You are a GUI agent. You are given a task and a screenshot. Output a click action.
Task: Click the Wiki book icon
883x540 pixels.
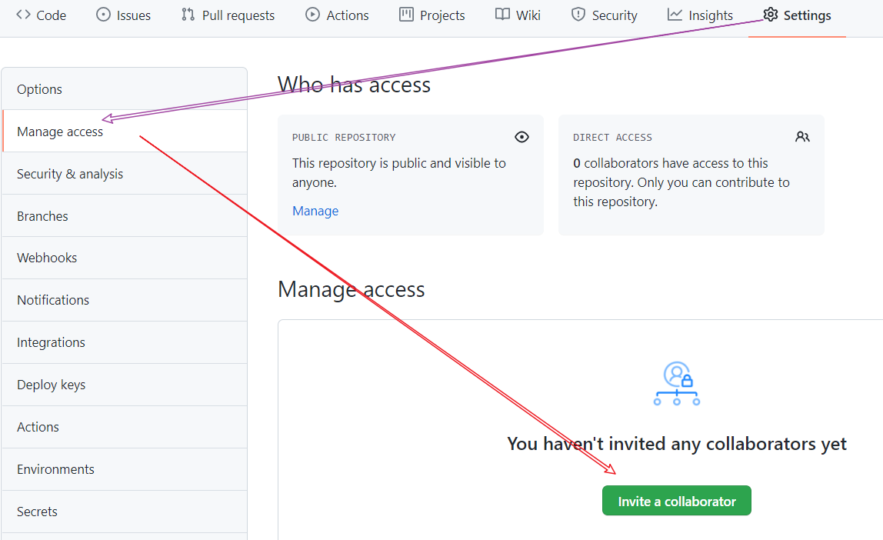coord(502,15)
